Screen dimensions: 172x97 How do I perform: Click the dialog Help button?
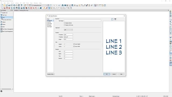point(121,74)
